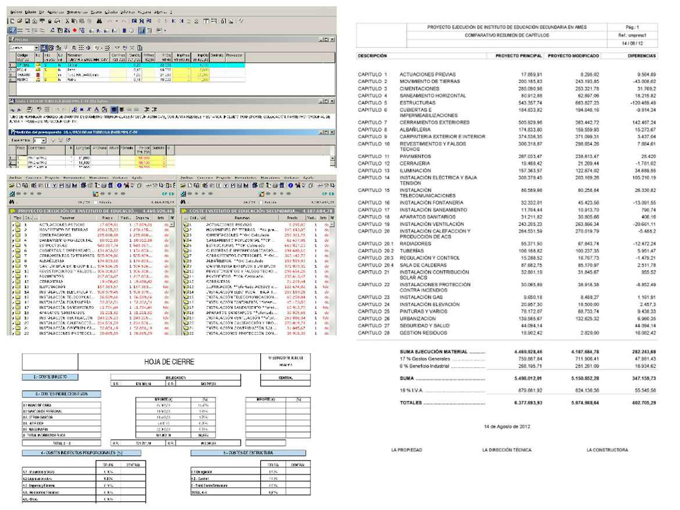
Task: Click the Resumen column header in left project
Action: [x=64, y=217]
